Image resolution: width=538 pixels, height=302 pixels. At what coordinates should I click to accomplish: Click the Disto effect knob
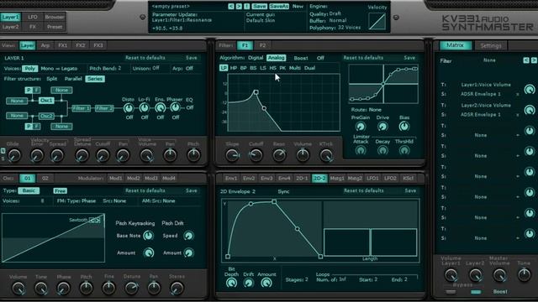point(129,108)
